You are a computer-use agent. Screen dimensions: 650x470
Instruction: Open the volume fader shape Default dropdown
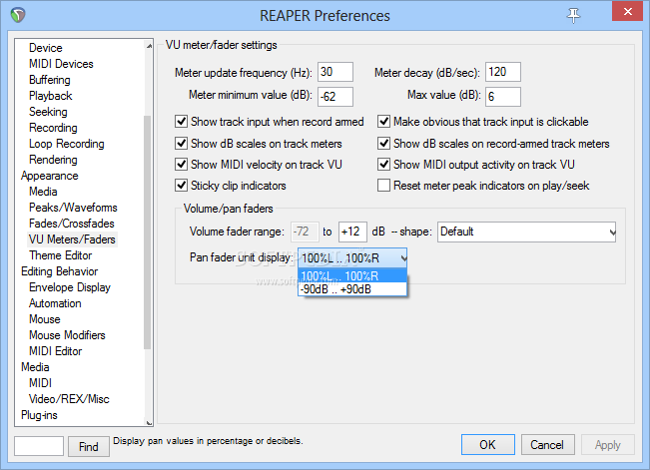[526, 232]
